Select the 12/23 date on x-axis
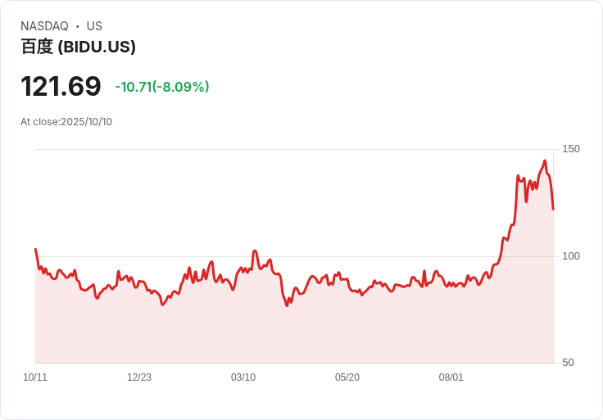 point(139,377)
